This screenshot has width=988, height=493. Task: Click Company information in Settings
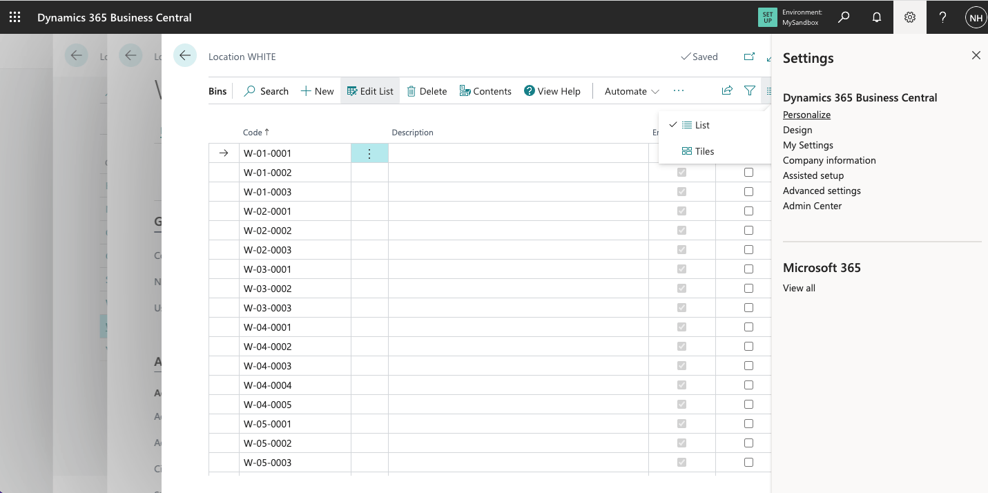(x=829, y=160)
